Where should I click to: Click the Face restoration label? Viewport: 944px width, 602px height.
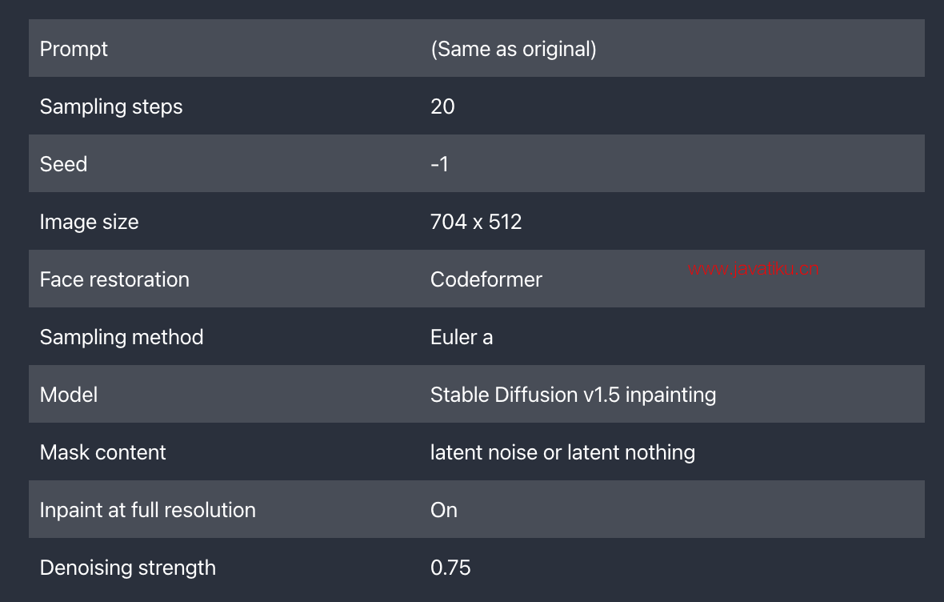click(114, 279)
